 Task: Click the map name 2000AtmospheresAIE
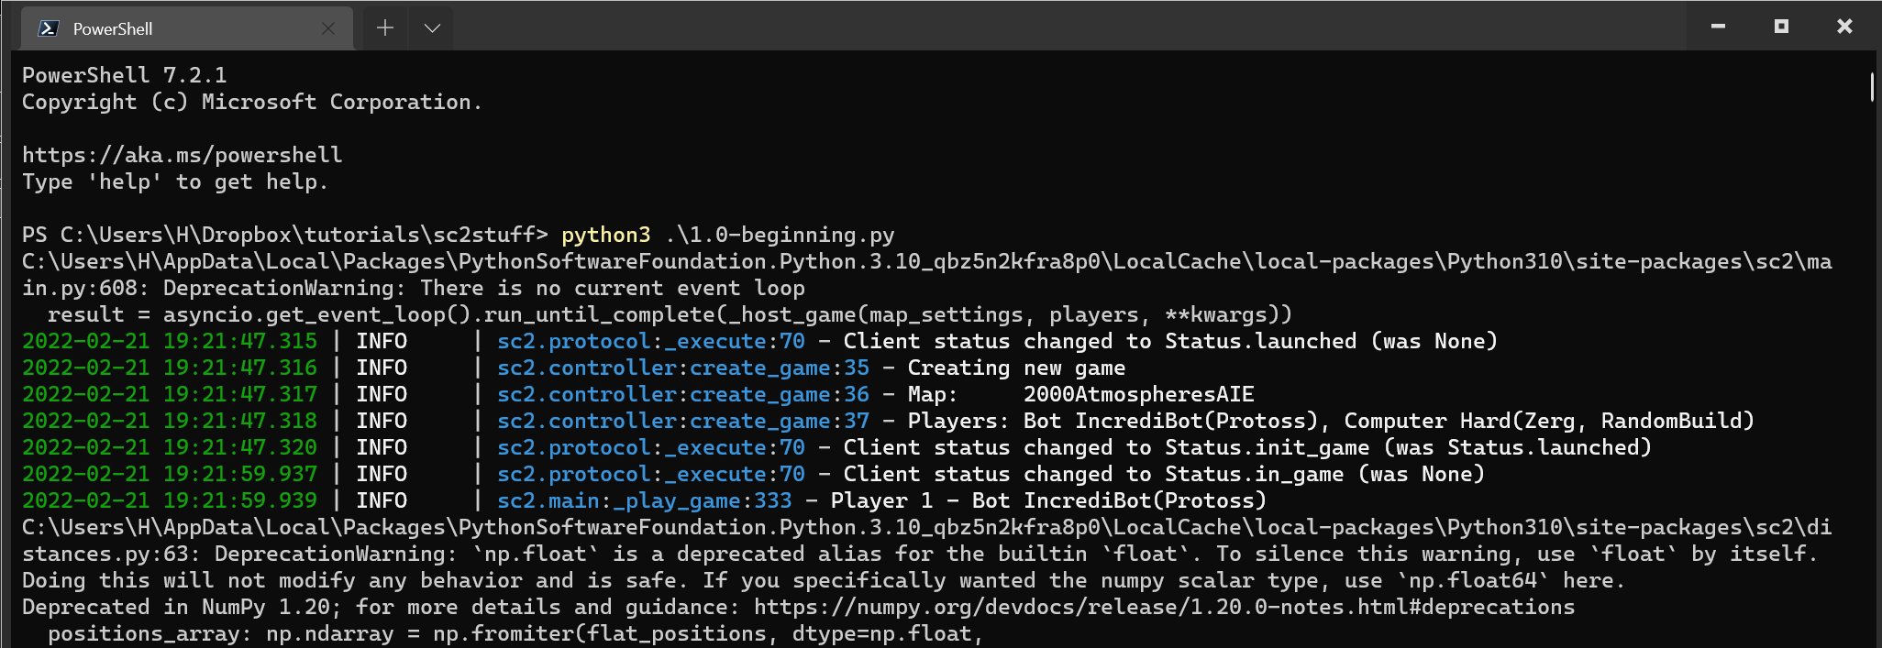pos(1138,394)
